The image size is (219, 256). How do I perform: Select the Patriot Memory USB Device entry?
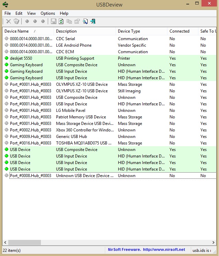(81, 117)
